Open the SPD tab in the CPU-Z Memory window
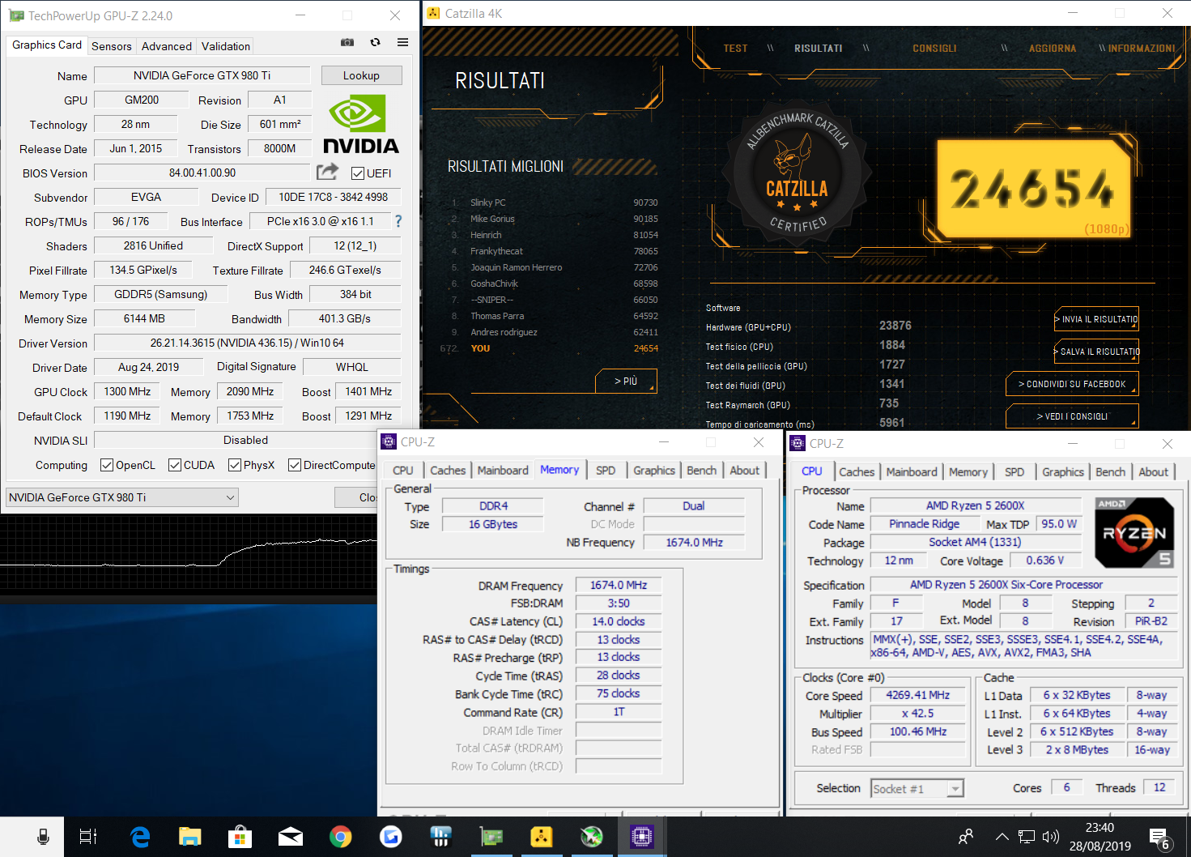The width and height of the screenshot is (1191, 857). 606,471
